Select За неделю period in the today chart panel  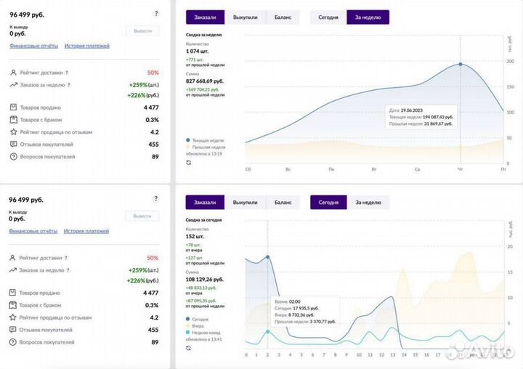(368, 203)
